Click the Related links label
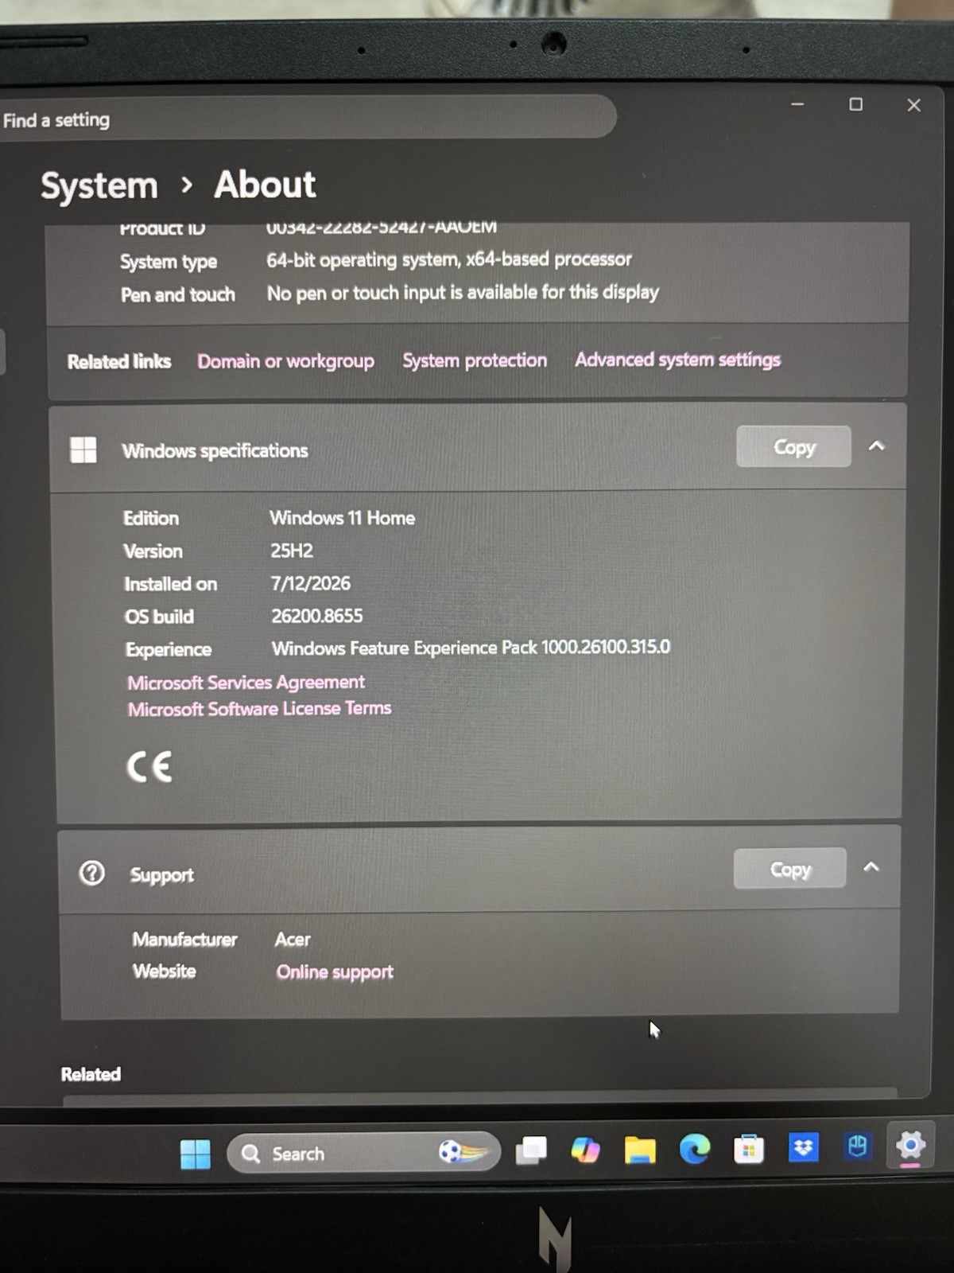The height and width of the screenshot is (1273, 954). tap(119, 362)
